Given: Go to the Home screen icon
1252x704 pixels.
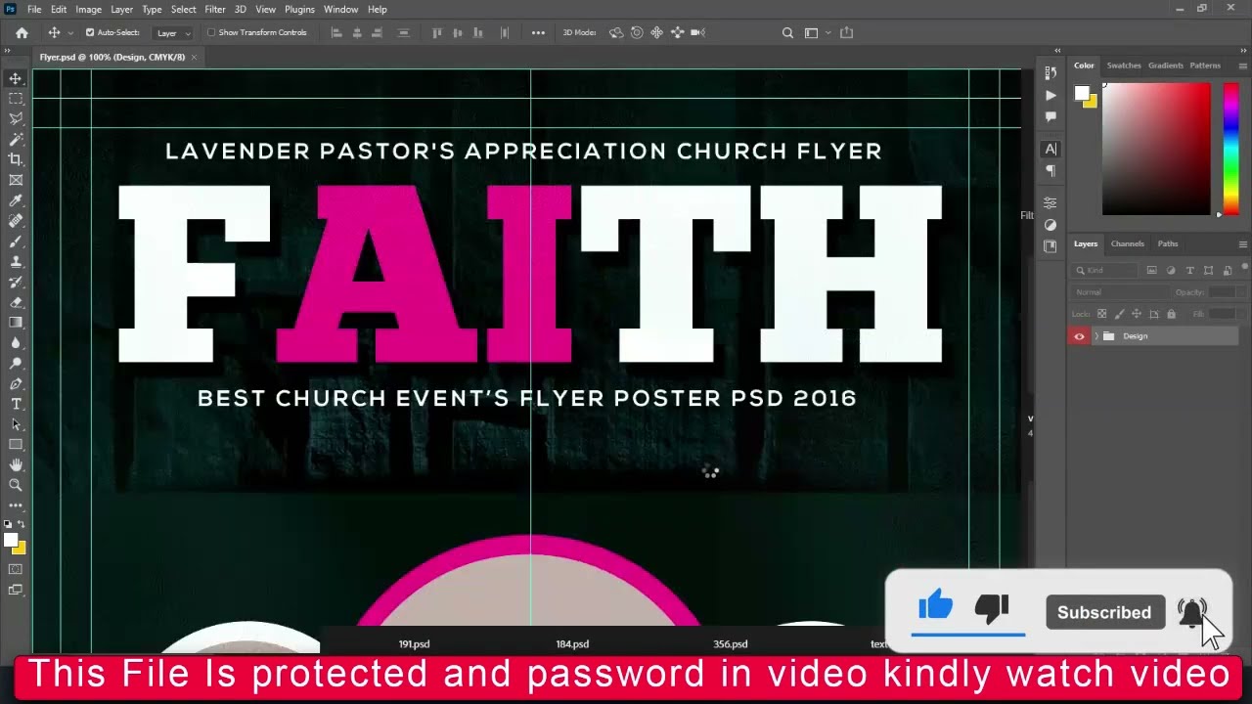Looking at the screenshot, I should 22,32.
